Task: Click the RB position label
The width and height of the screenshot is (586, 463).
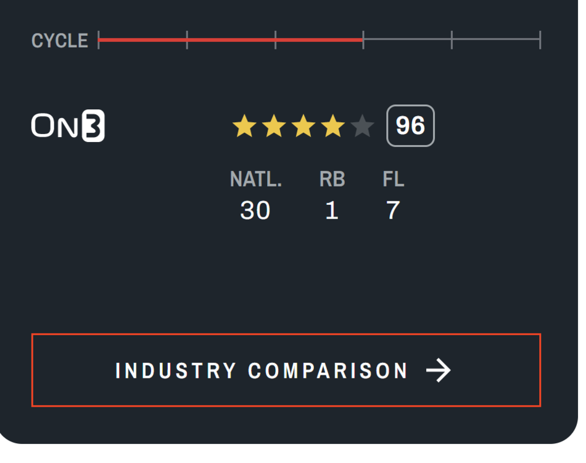Action: tap(332, 180)
